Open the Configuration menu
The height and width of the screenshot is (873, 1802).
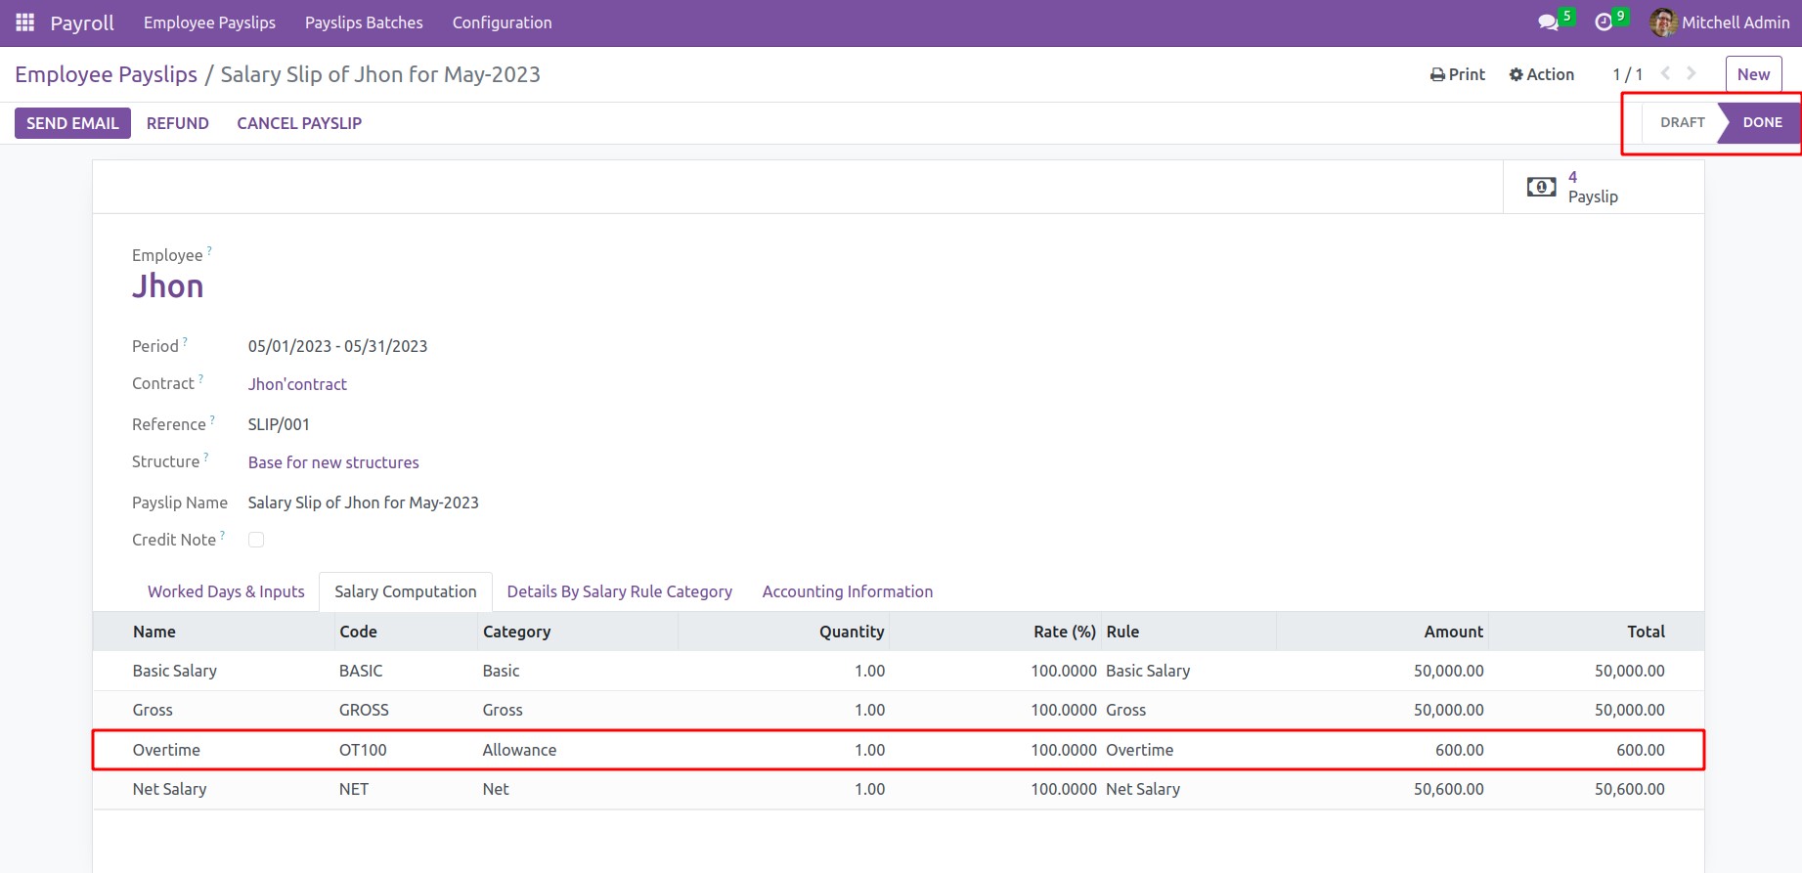point(502,22)
